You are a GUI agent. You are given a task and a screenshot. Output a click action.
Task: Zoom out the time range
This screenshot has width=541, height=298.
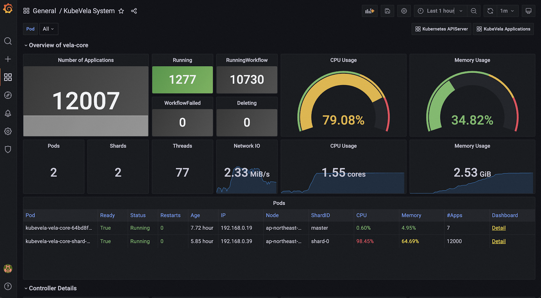474,11
